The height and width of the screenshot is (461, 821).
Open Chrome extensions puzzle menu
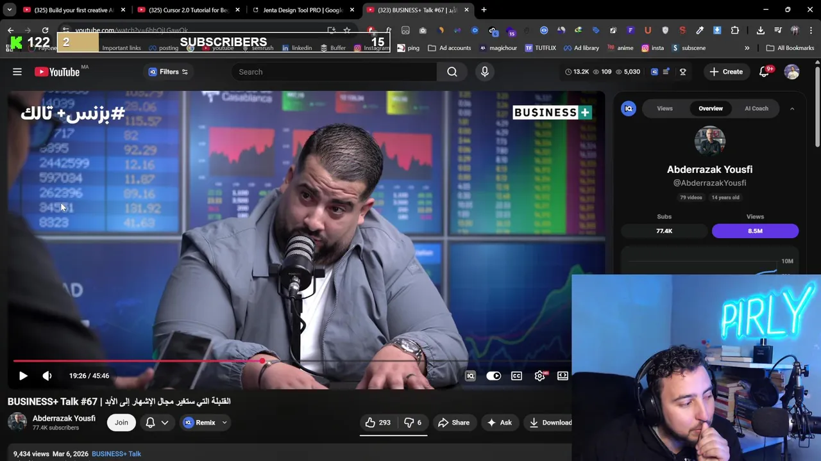point(735,30)
